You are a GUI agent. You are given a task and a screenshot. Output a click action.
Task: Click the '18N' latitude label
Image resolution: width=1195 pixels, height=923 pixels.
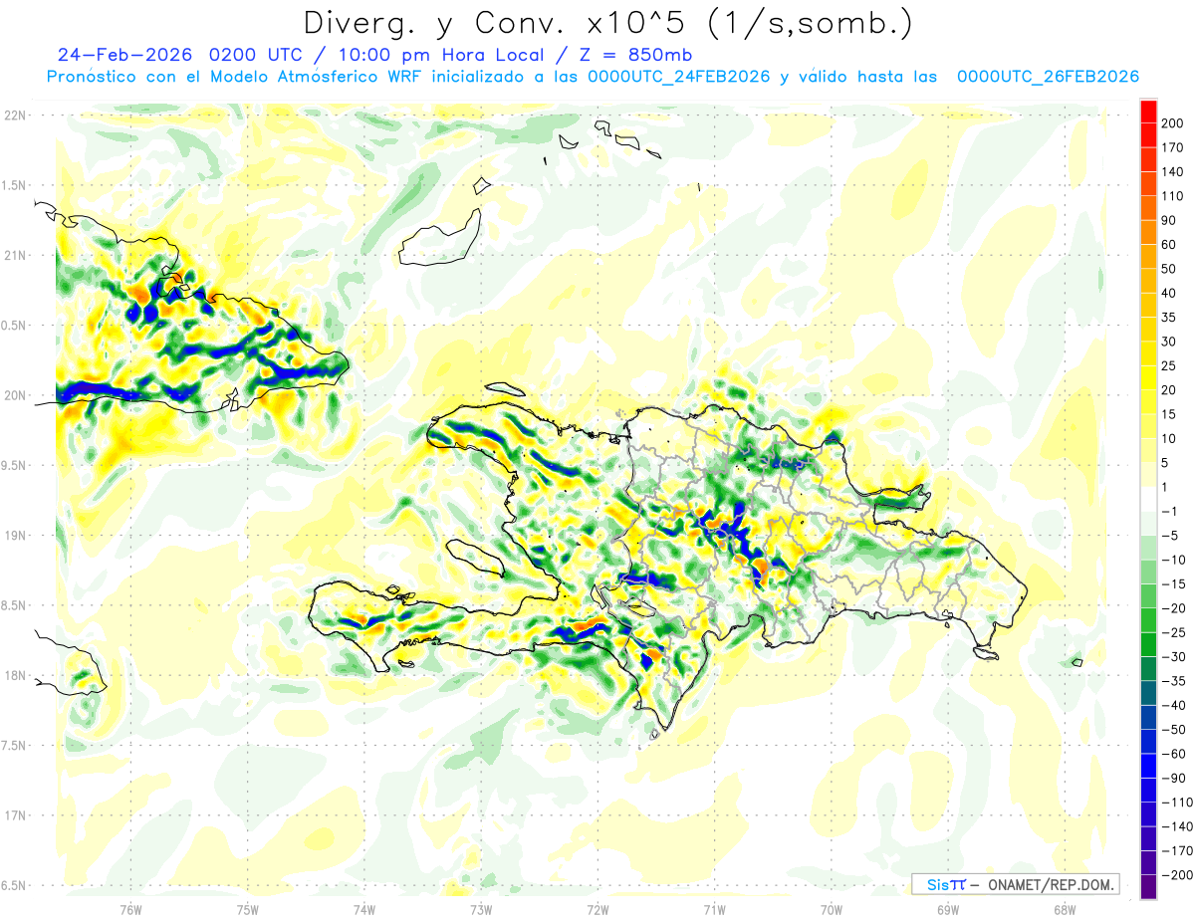coord(15,676)
